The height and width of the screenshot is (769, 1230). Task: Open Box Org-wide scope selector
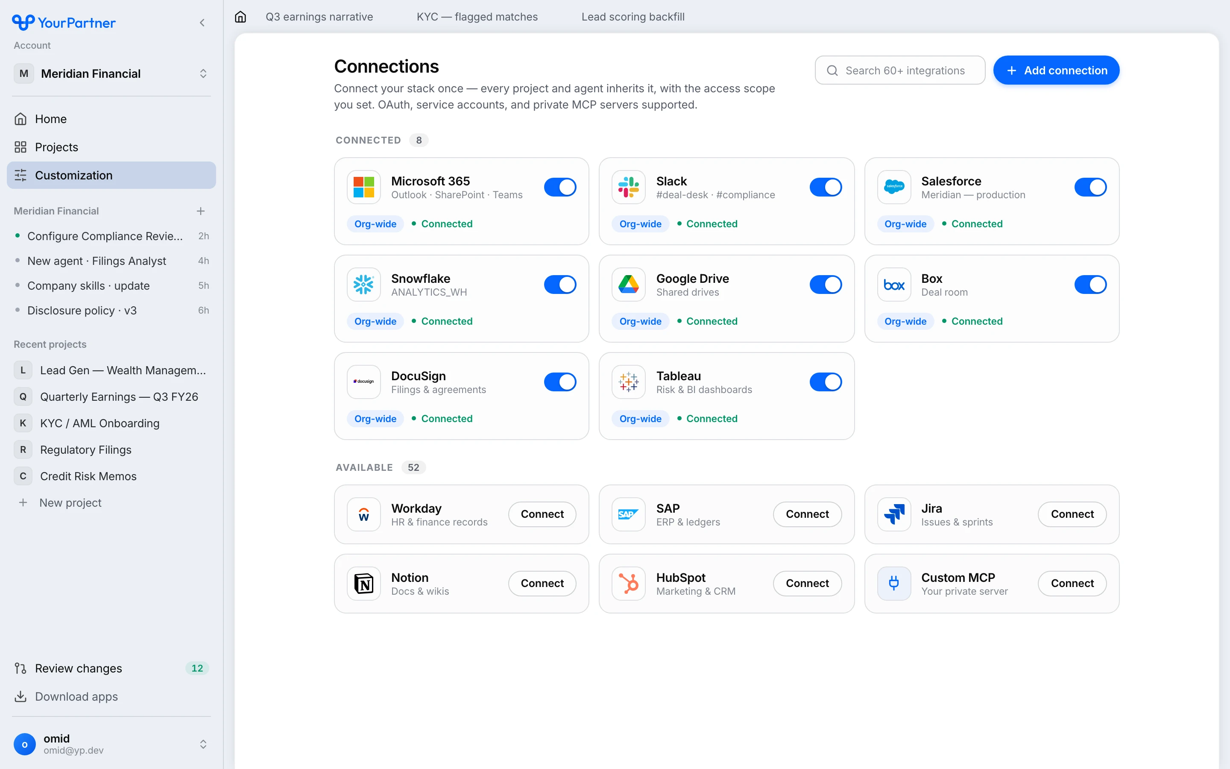[x=905, y=321]
